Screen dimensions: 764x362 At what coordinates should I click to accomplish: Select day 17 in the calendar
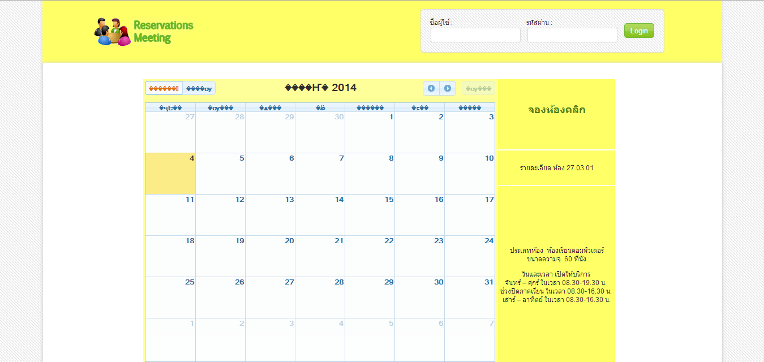pos(470,215)
